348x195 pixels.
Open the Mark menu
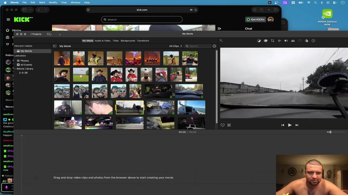pos(42,2)
